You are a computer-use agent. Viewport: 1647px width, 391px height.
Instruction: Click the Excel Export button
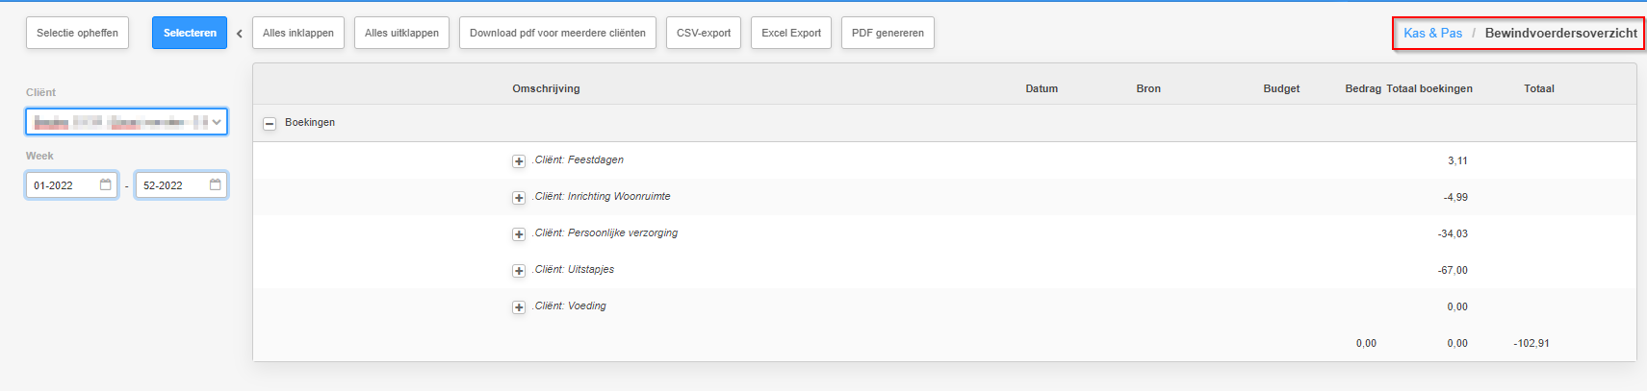point(791,33)
